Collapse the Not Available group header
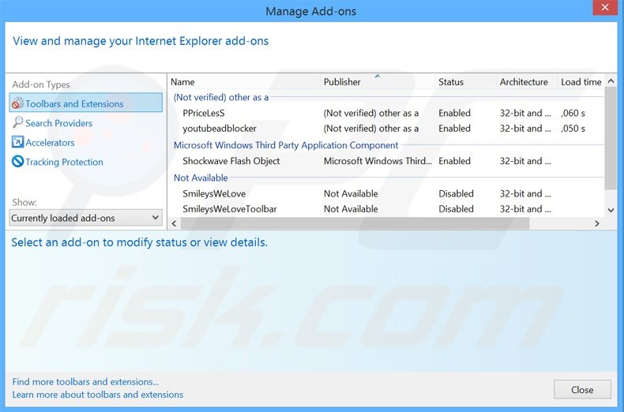This screenshot has height=412, width=624. [x=201, y=178]
